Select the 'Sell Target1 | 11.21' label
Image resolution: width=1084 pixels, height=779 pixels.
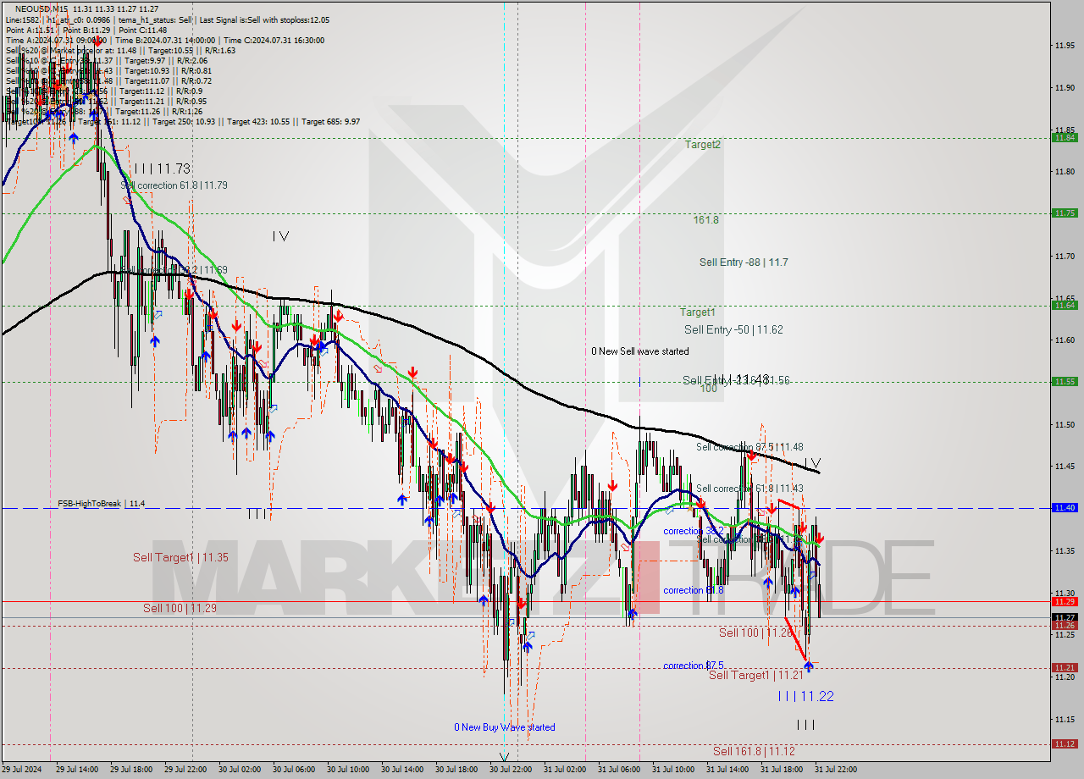[x=756, y=675]
